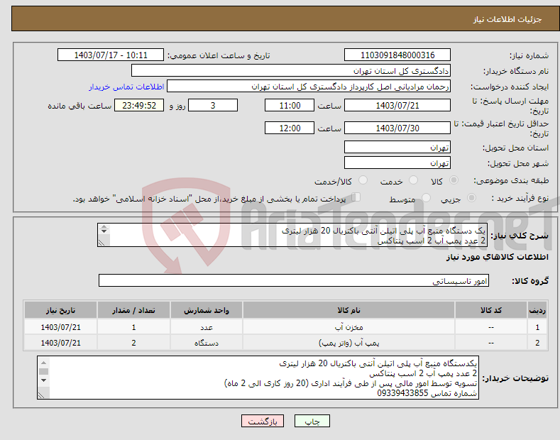Select the جزیی purchase type radio
The width and height of the screenshot is (560, 440).
coord(471,198)
